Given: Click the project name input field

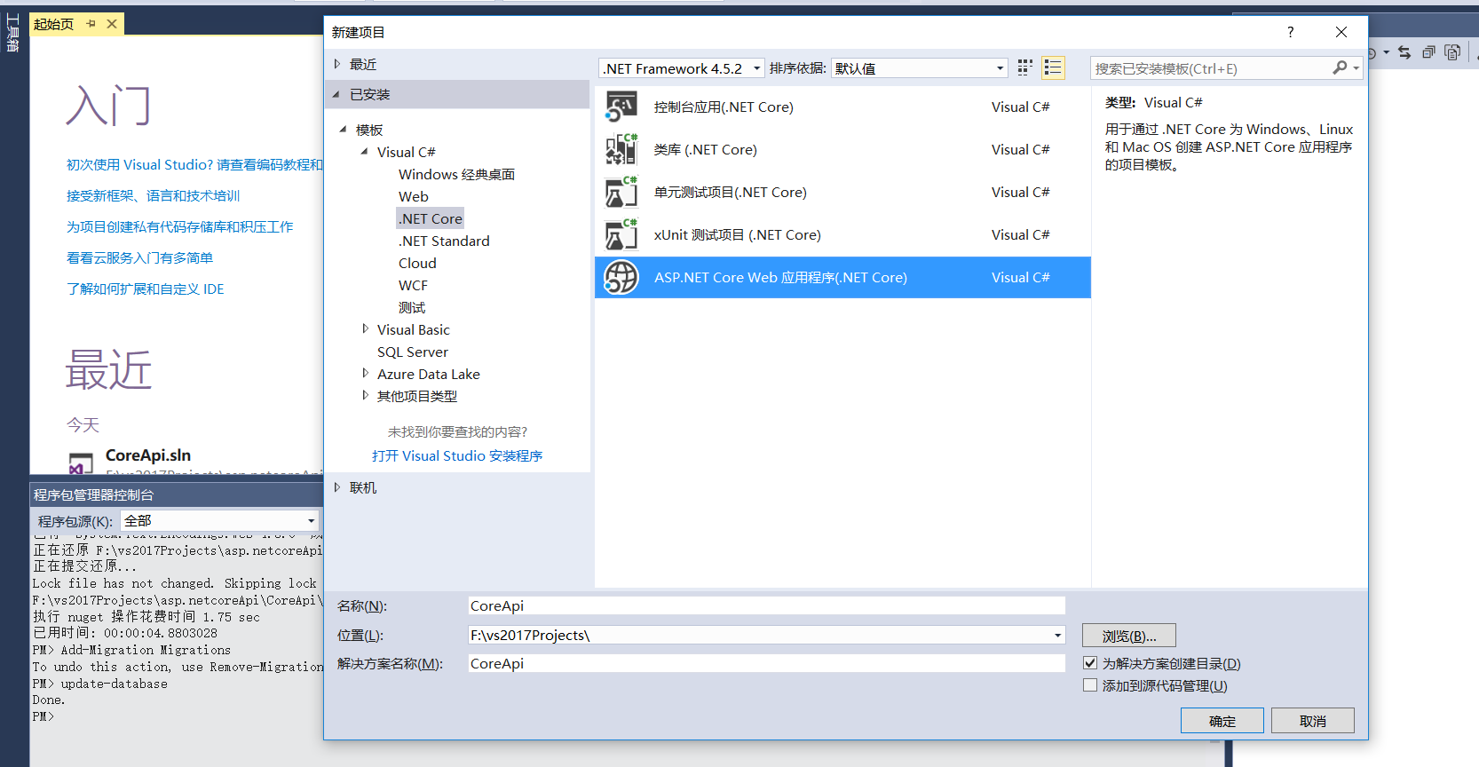Looking at the screenshot, I should pos(767,605).
